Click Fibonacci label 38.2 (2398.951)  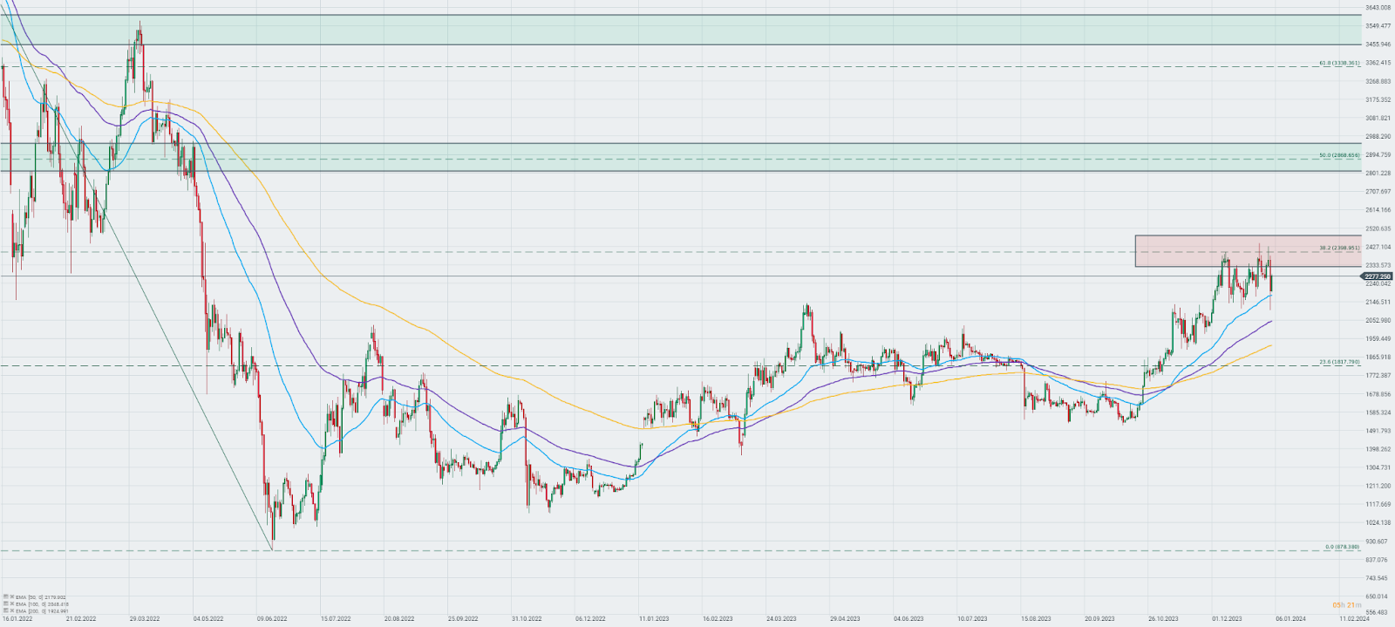[1339, 248]
